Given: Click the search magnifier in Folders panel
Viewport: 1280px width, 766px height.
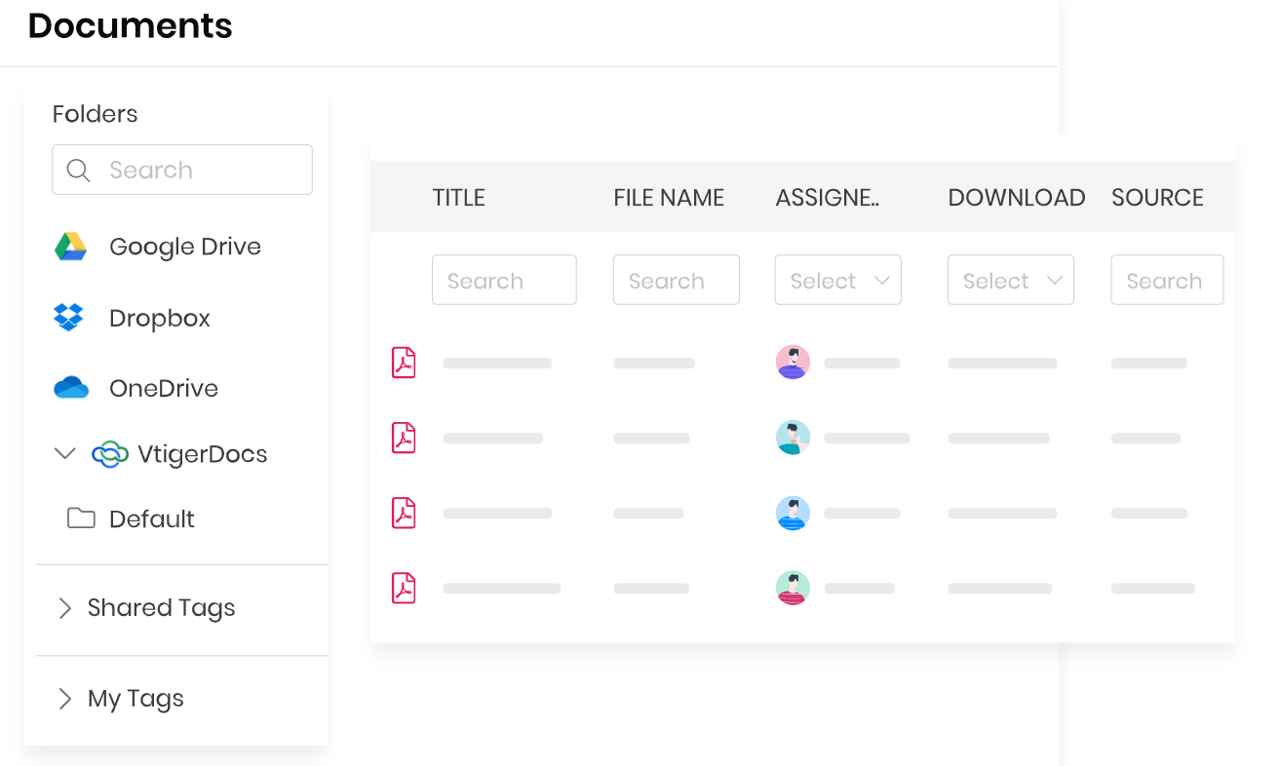Looking at the screenshot, I should pyautogui.click(x=78, y=170).
